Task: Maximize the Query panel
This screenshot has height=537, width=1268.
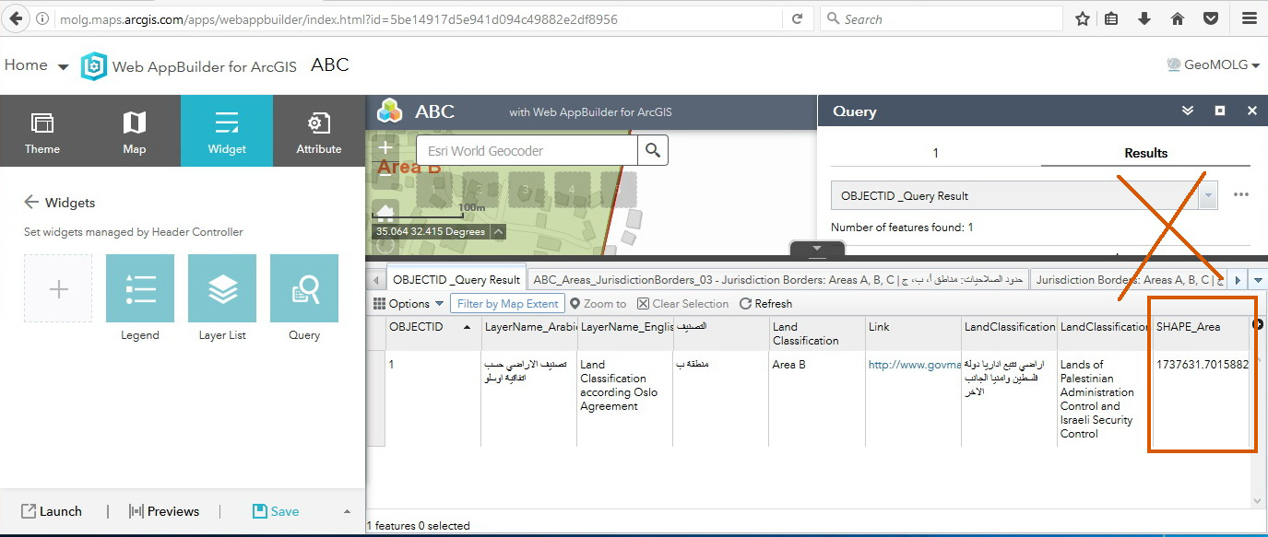Action: (x=1220, y=111)
